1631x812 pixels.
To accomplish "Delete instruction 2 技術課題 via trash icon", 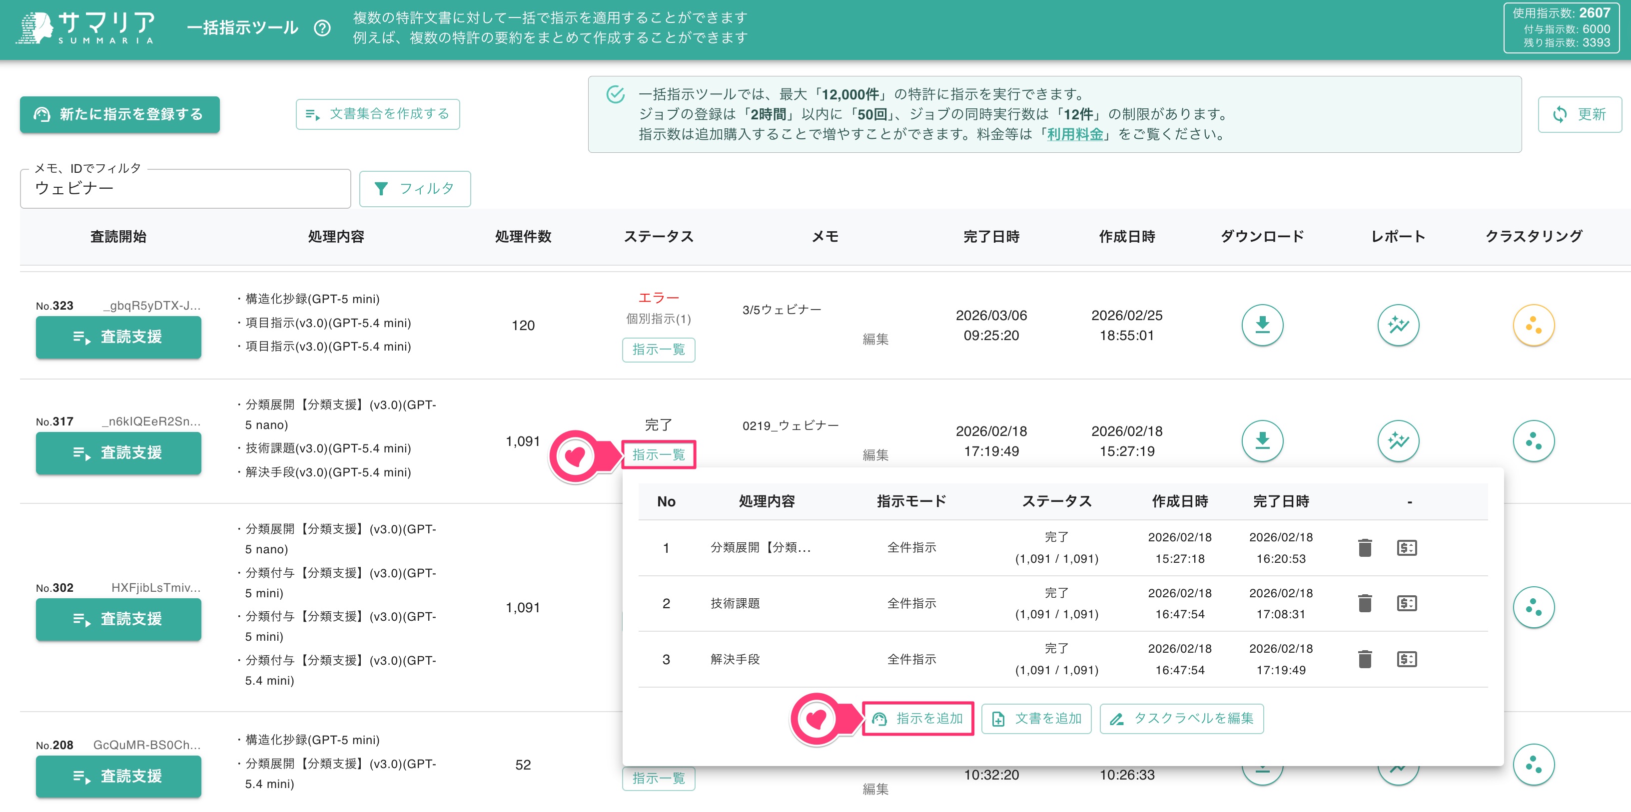I will [x=1365, y=603].
